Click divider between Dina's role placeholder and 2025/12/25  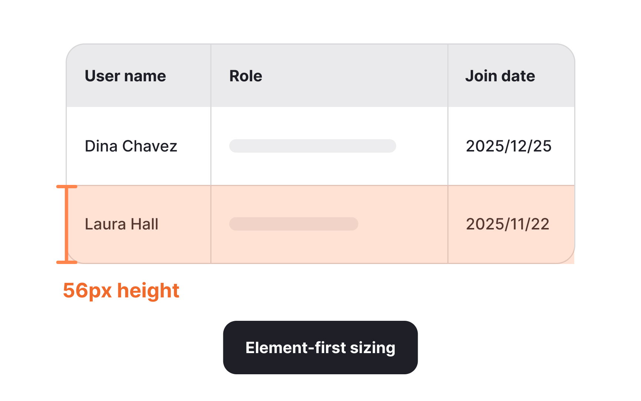coord(448,146)
